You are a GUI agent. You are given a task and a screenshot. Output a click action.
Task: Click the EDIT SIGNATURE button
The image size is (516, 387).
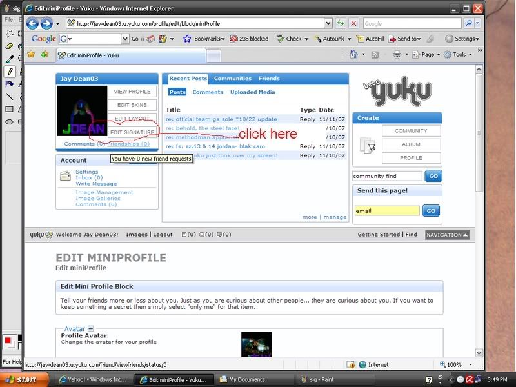tap(132, 132)
